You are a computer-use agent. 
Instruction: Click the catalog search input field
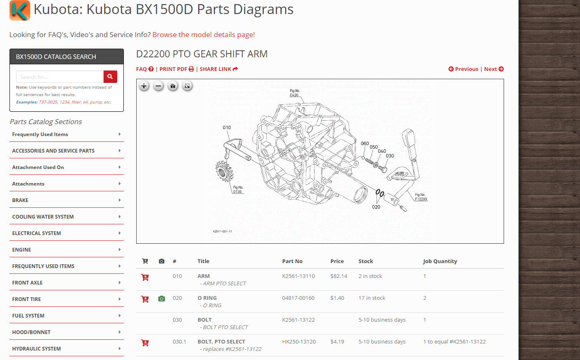pos(60,77)
